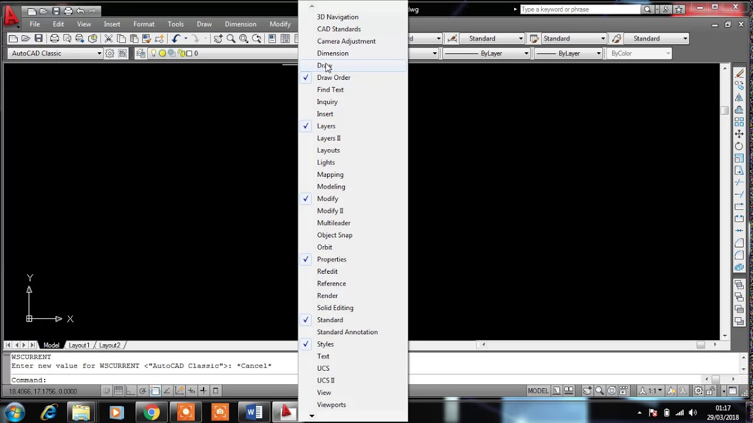753x423 pixels.
Task: Select the Rotate tool
Action: tap(739, 146)
